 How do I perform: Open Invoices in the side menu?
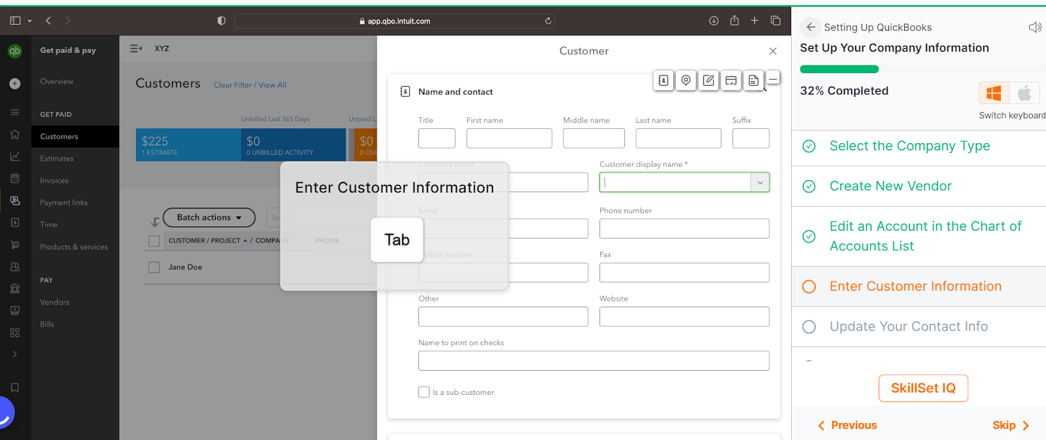[54, 181]
